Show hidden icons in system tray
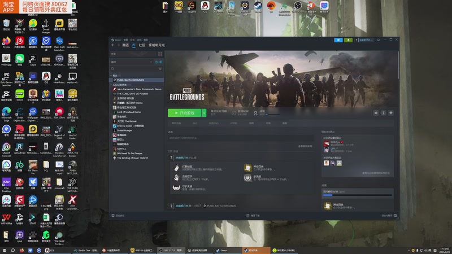The image size is (452, 254). point(408,250)
